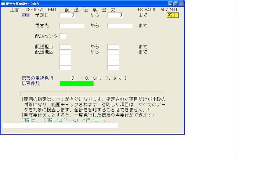Click the application icon in the title bar
Viewport: 260px width, 195px height.
click(x=3, y=4)
